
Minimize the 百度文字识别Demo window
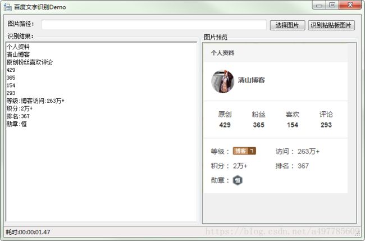click(319, 5)
